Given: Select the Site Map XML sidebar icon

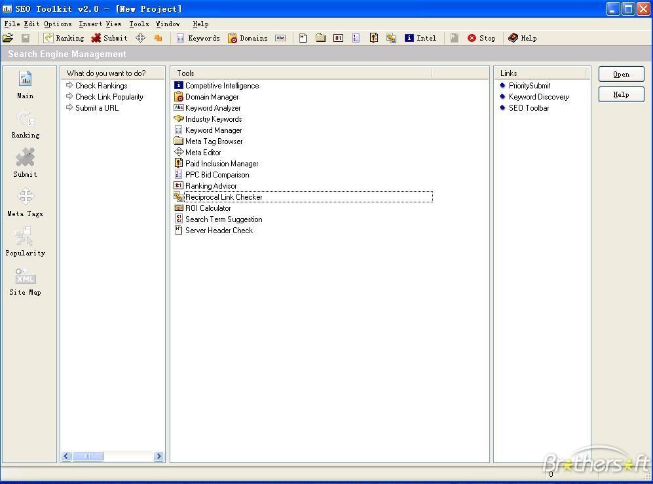Looking at the screenshot, I should (x=26, y=282).
